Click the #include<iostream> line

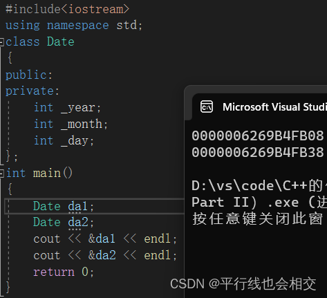tap(67, 9)
